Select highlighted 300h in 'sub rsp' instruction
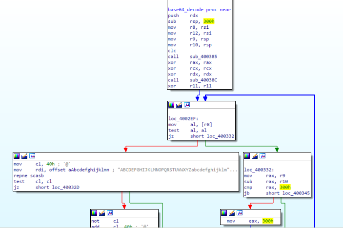343x228 pixels. coord(209,21)
